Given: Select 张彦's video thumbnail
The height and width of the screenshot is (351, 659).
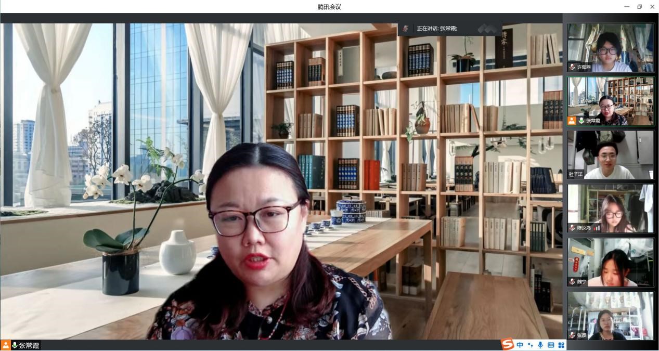Looking at the screenshot, I should [611, 316].
